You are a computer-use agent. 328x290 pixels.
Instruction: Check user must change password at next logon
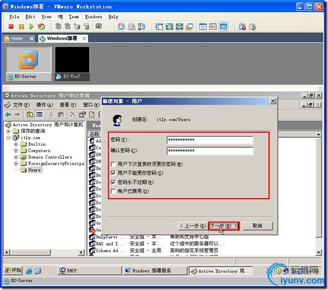click(x=113, y=164)
